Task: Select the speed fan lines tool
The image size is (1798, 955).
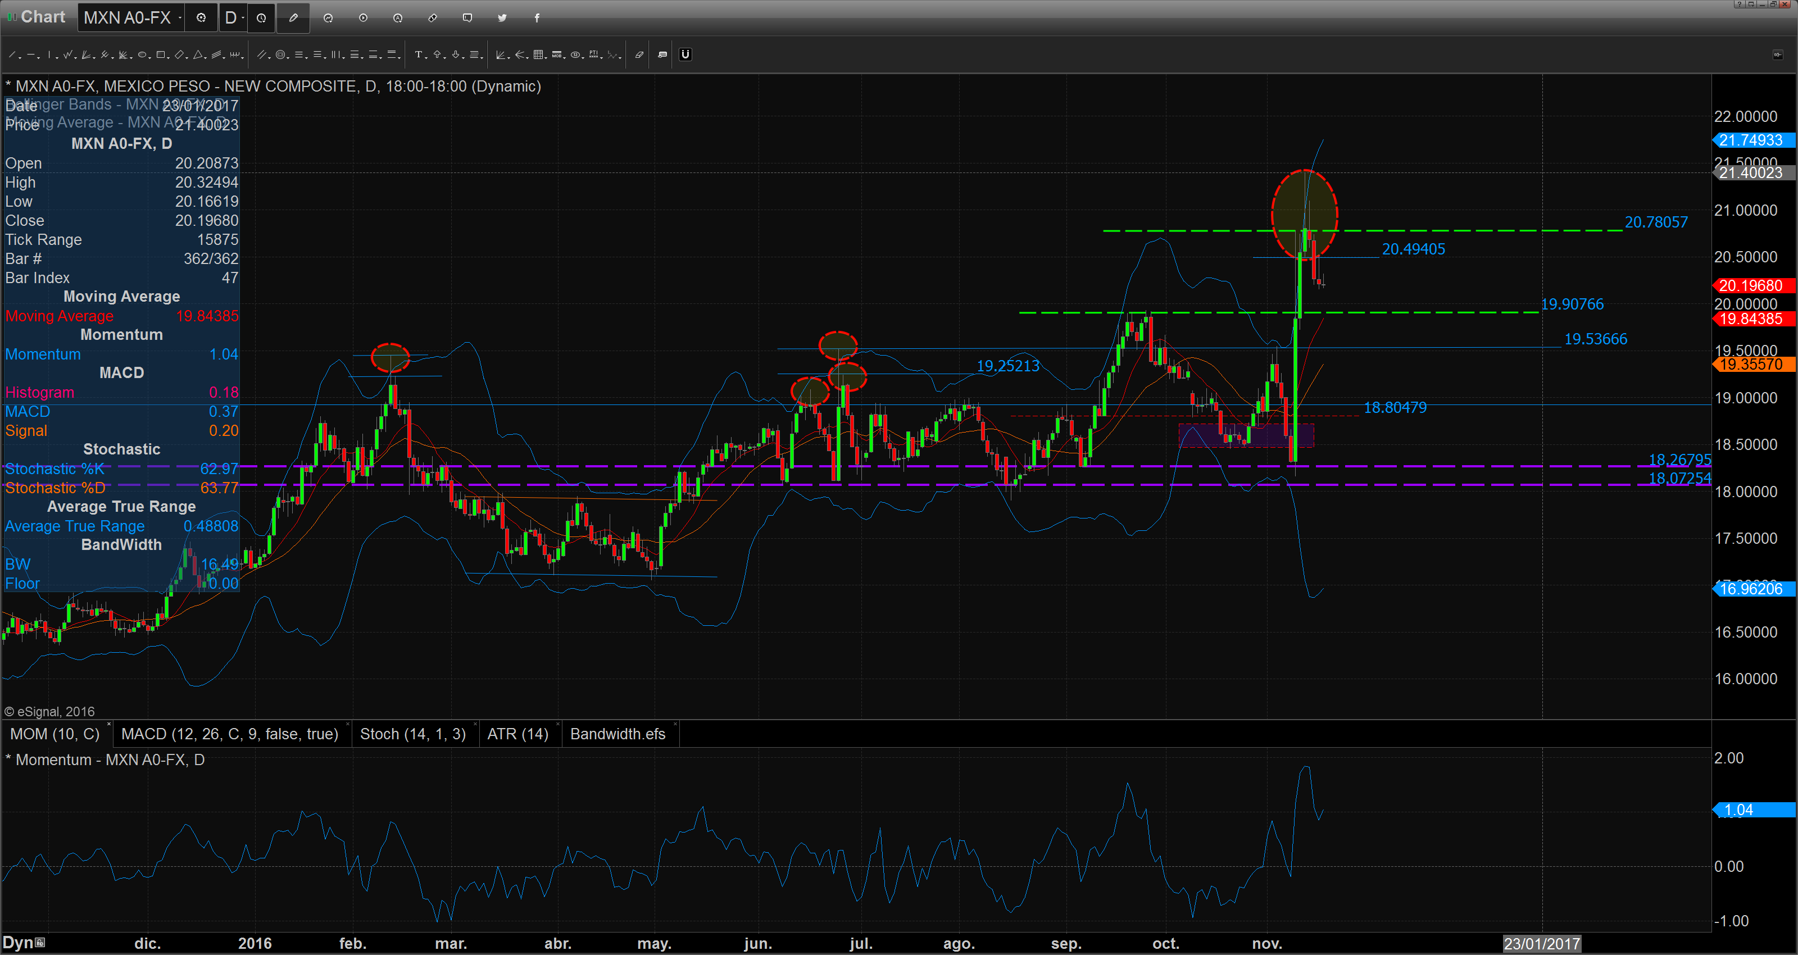Action: coord(86,54)
